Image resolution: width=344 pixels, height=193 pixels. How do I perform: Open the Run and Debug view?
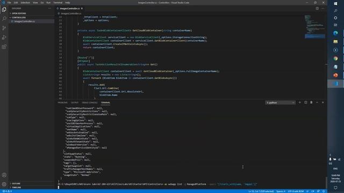(4, 38)
